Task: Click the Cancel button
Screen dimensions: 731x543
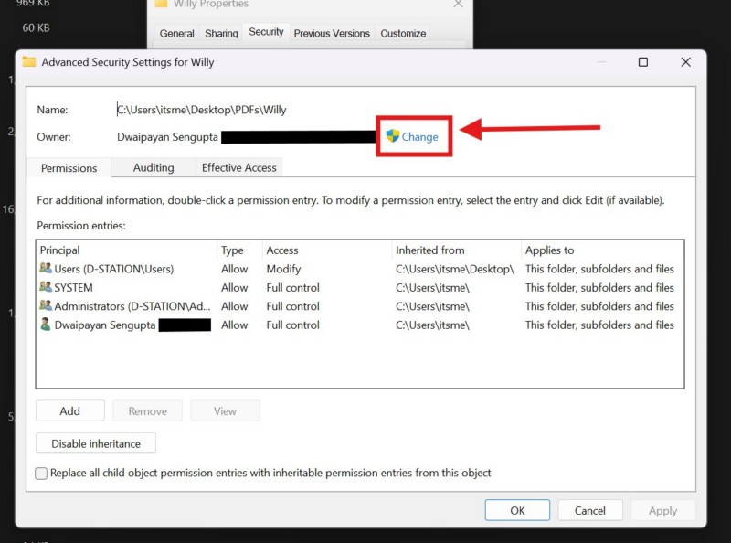Action: (589, 511)
